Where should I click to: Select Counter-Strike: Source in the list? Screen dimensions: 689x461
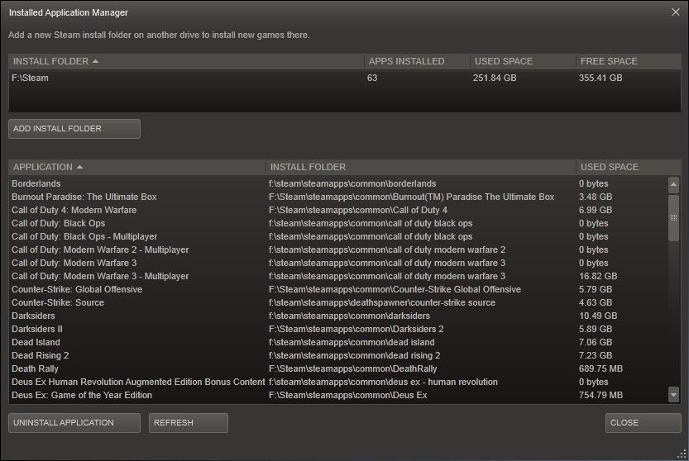coord(338,302)
